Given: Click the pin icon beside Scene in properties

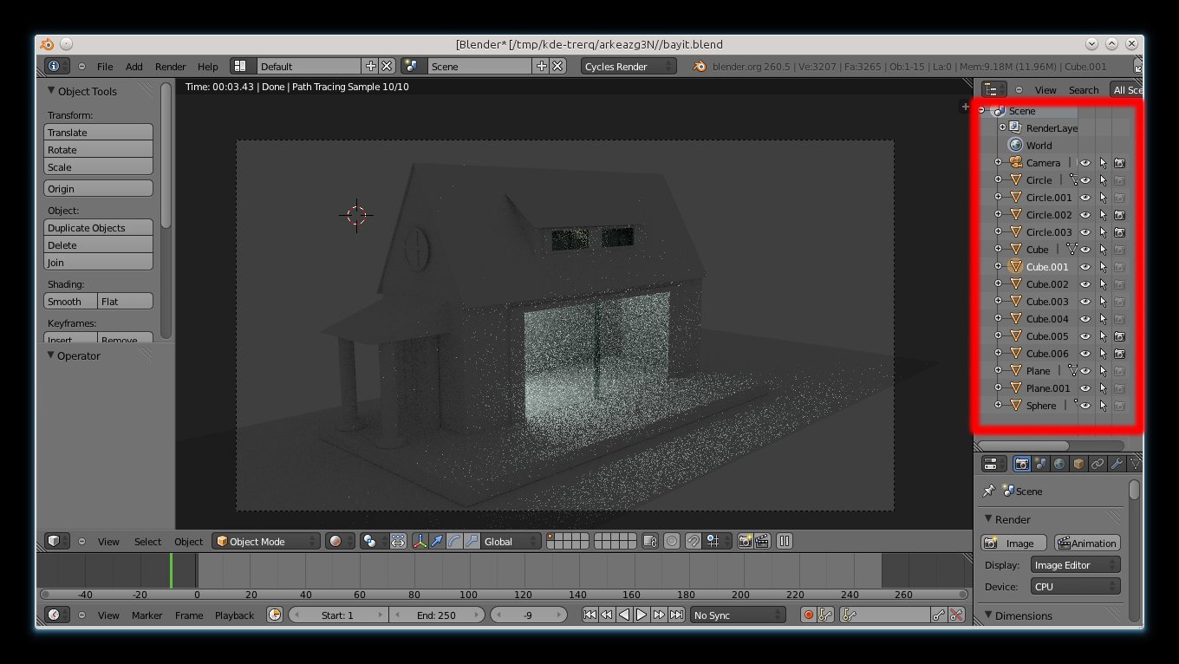Looking at the screenshot, I should [988, 491].
